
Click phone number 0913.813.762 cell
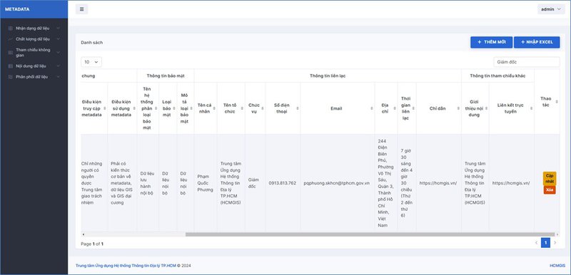click(282, 183)
